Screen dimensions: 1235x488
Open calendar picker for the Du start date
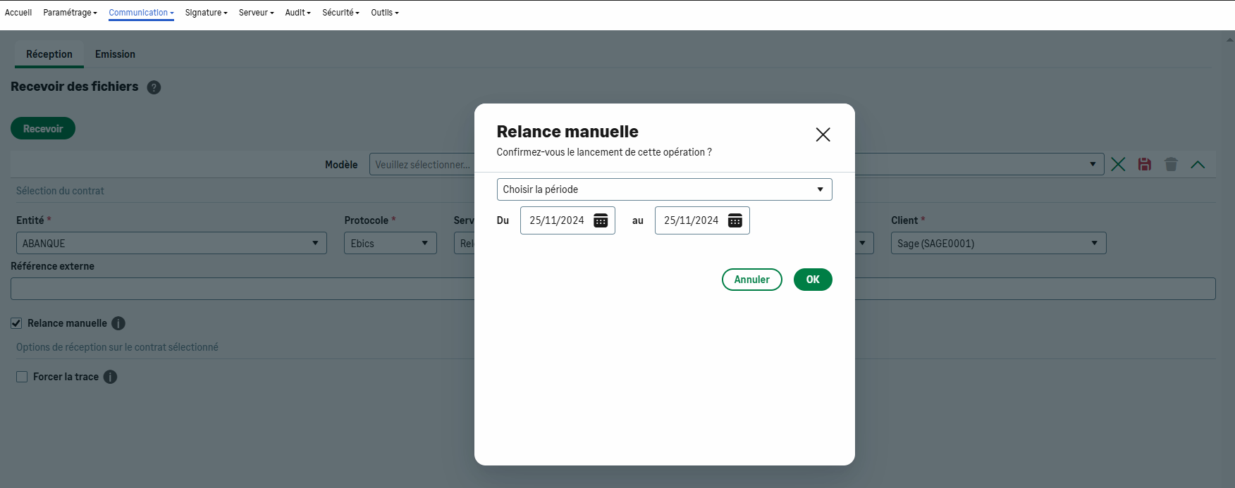click(x=601, y=220)
